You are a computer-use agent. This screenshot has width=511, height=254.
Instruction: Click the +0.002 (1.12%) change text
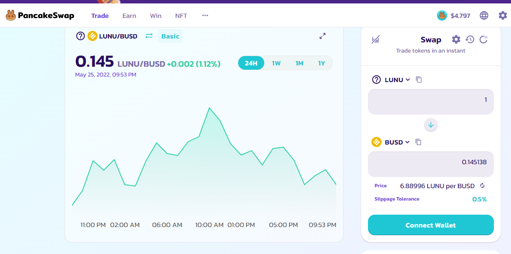[x=194, y=64]
